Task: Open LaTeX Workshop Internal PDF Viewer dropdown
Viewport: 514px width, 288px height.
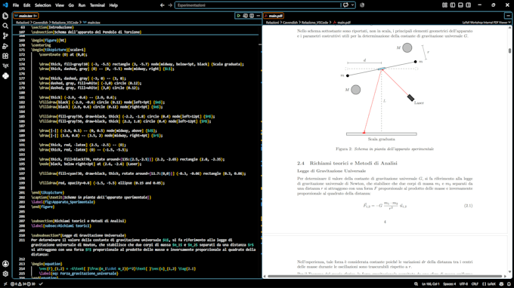Action: [487, 23]
